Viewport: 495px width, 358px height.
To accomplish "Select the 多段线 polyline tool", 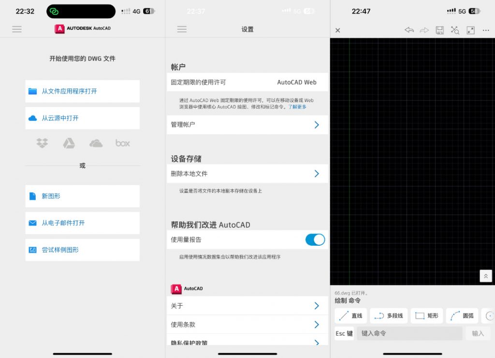I will (x=389, y=315).
